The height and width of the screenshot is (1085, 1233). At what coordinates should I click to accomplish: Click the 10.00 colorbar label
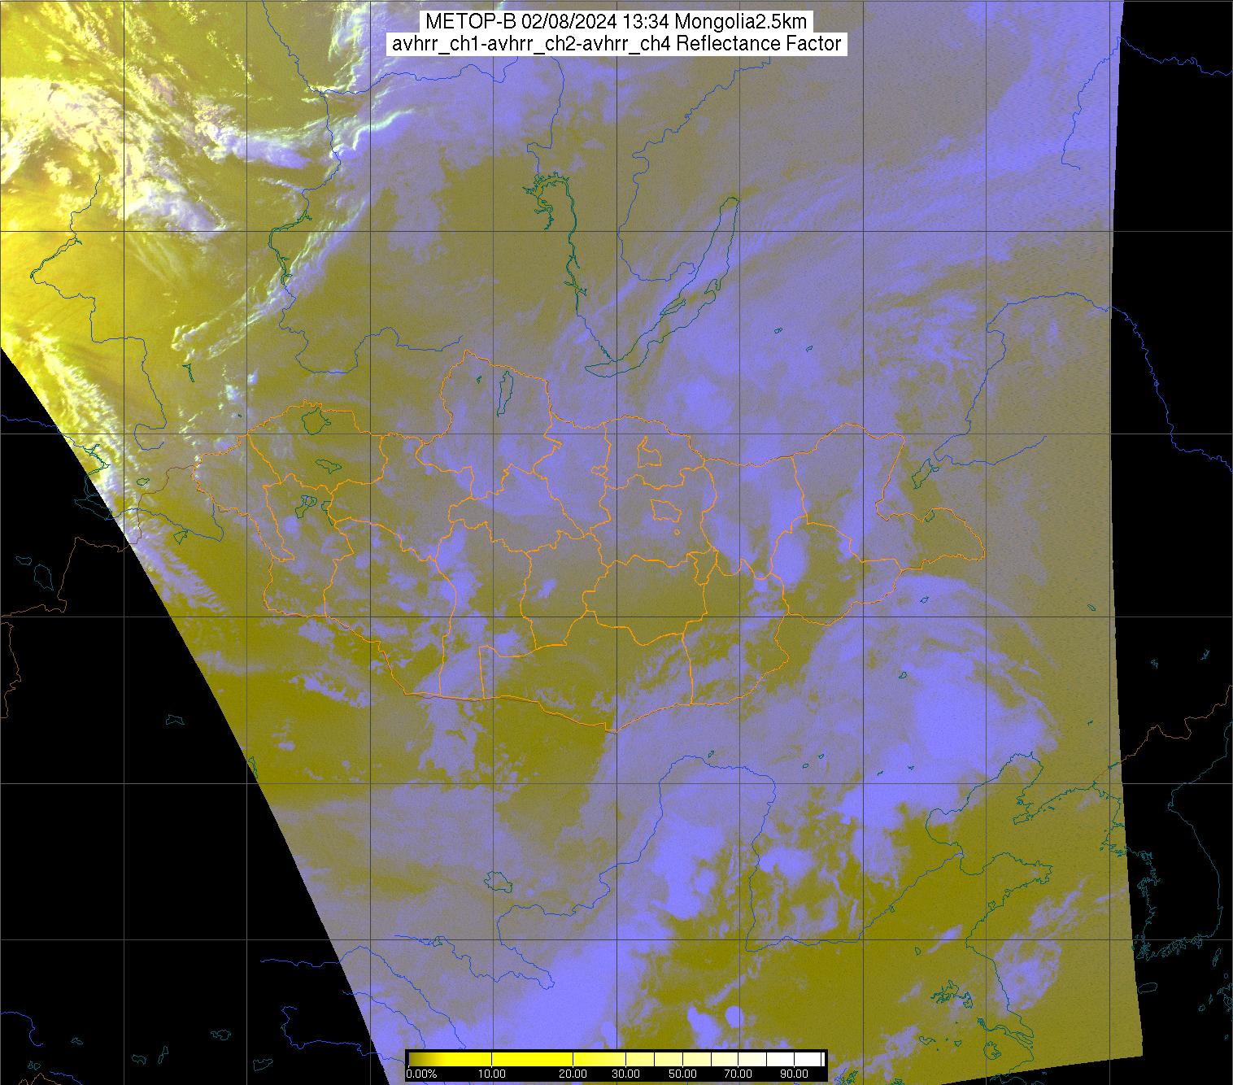pyautogui.click(x=491, y=1074)
